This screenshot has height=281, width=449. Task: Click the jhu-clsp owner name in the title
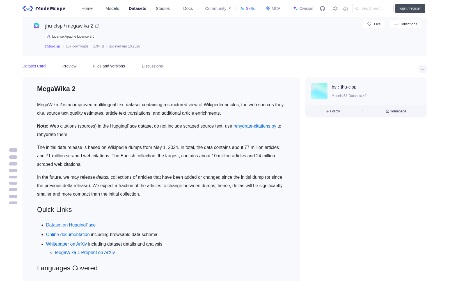(x=54, y=26)
